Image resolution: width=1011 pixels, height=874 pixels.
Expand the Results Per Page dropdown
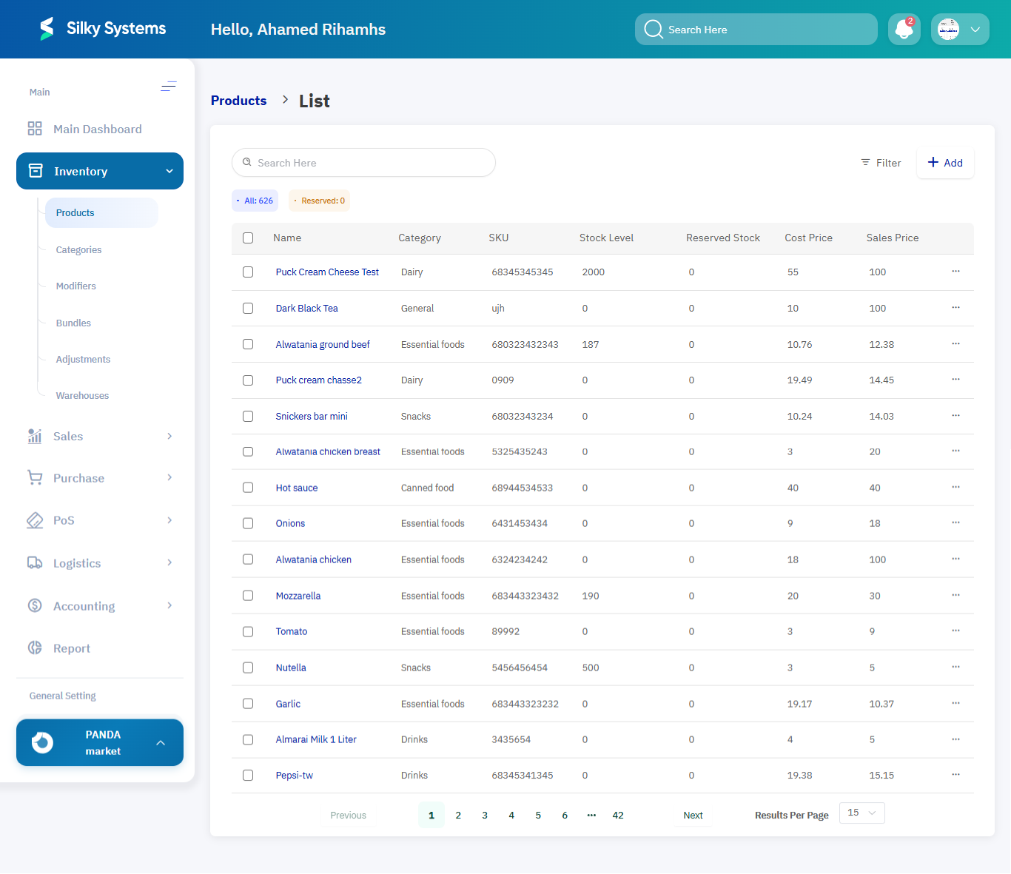[x=861, y=813]
